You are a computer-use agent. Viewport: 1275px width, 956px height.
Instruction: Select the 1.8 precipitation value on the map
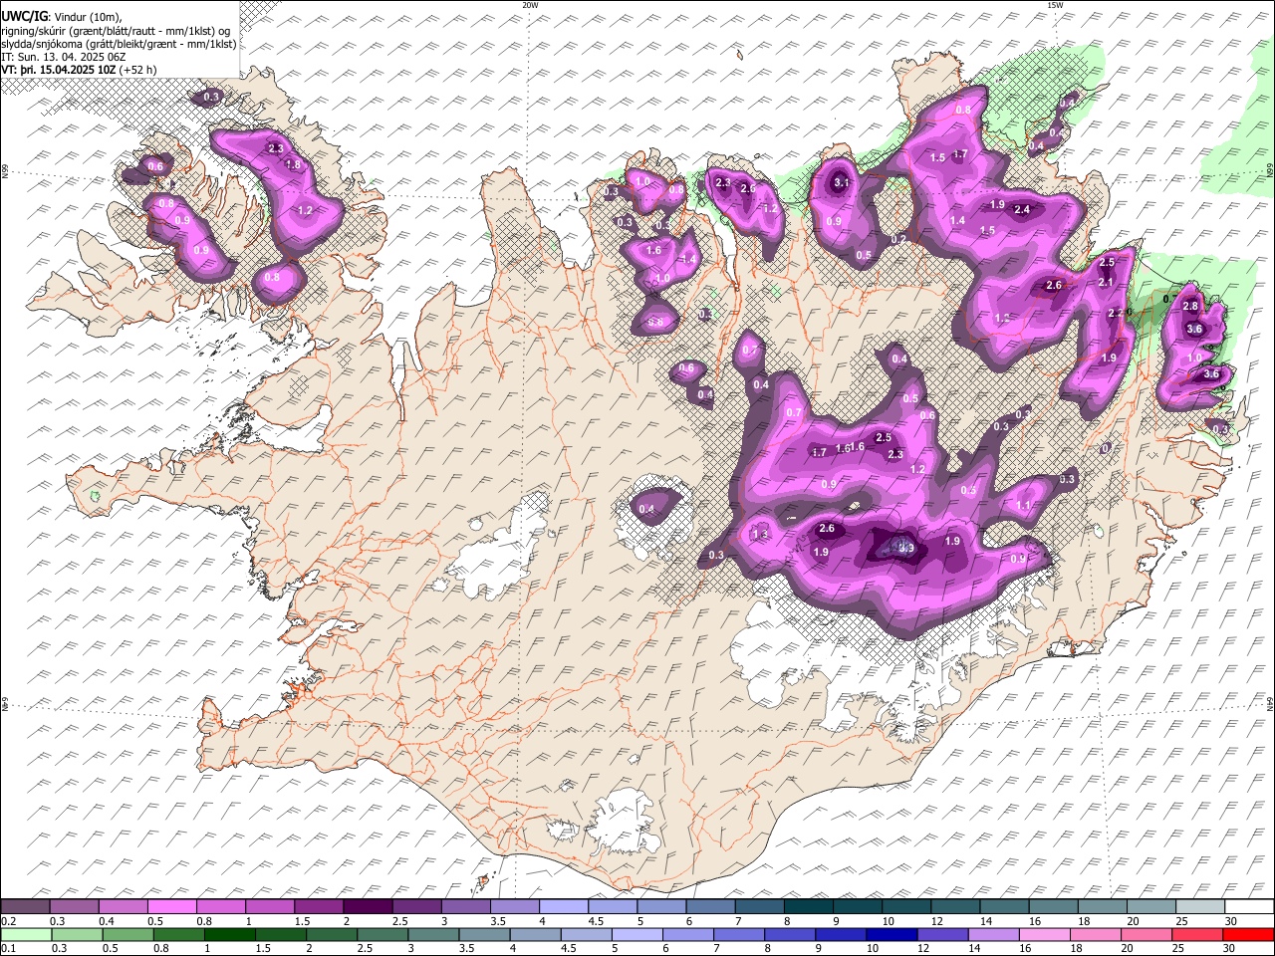pyautogui.click(x=293, y=164)
